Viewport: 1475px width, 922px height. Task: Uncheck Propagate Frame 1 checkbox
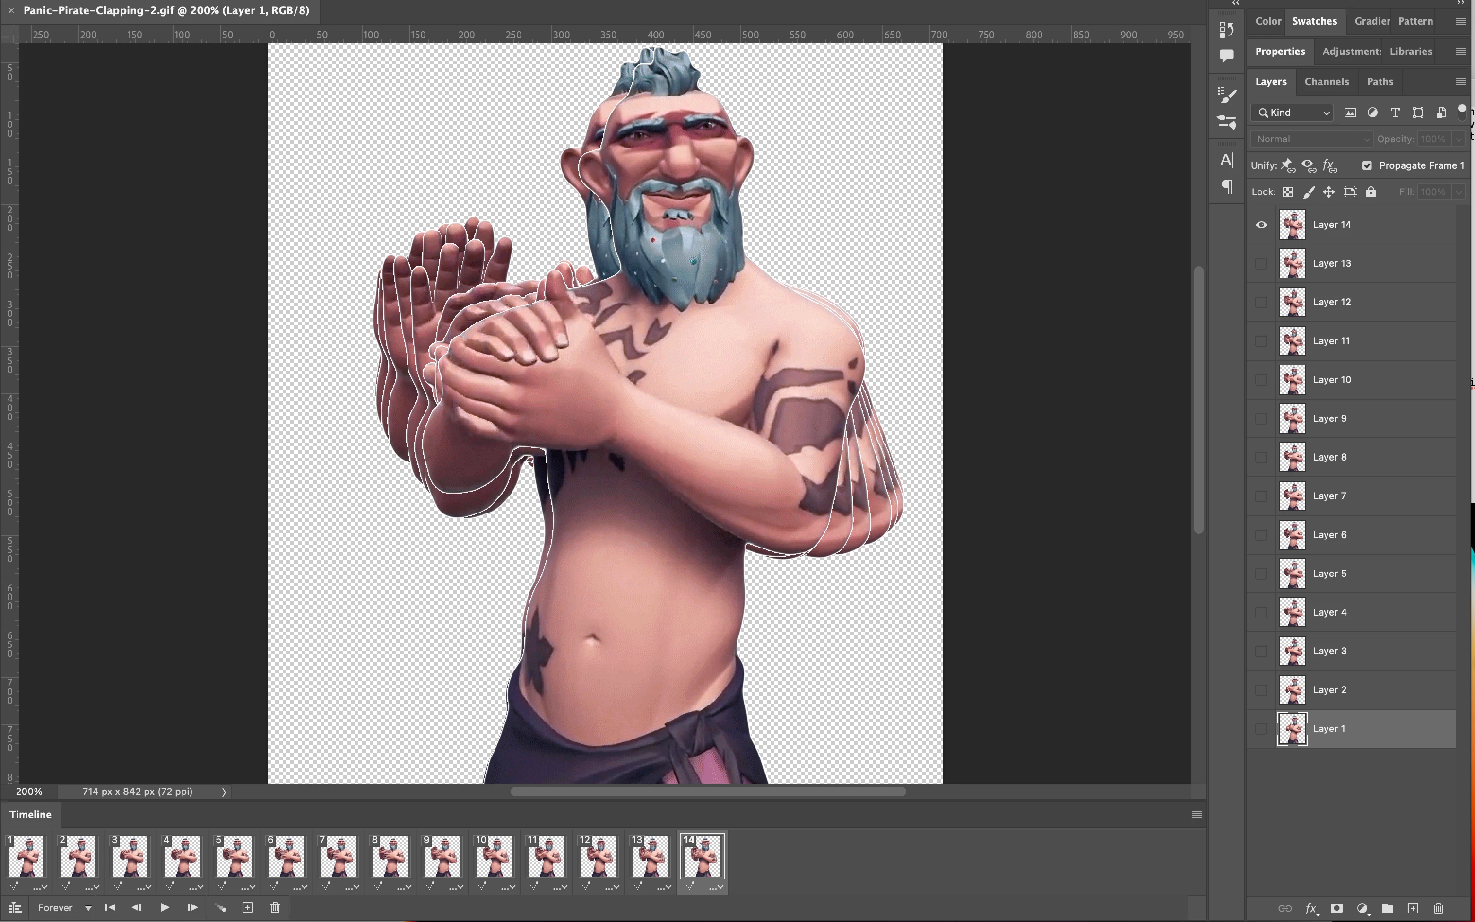point(1367,165)
